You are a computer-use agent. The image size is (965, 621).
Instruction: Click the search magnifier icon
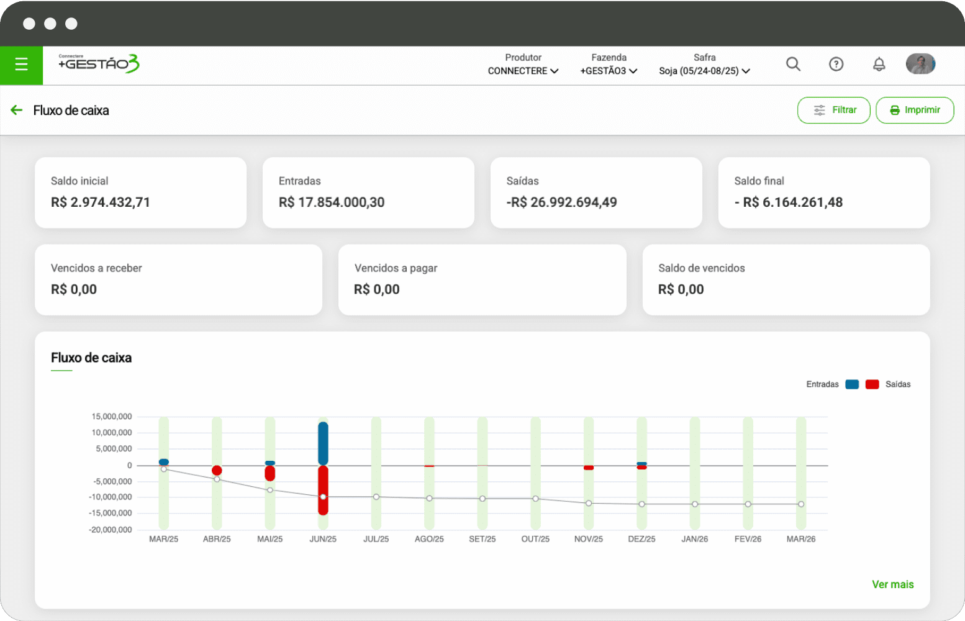pos(793,64)
